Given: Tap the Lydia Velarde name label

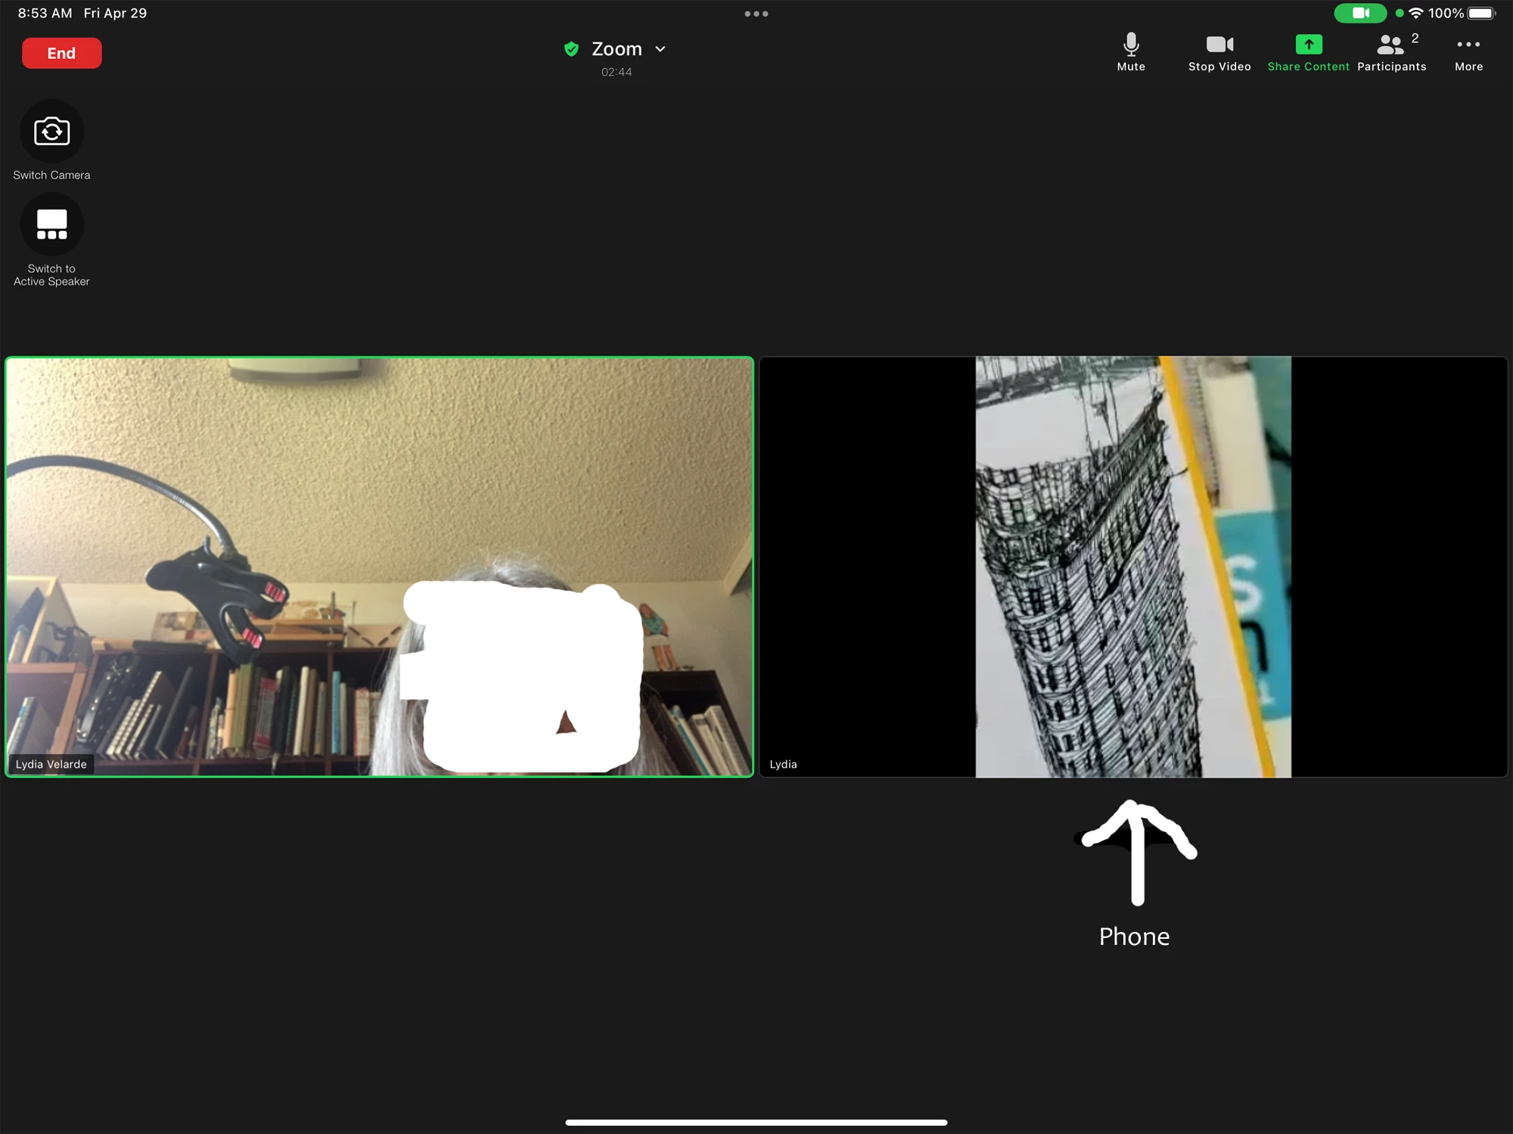Looking at the screenshot, I should [51, 764].
